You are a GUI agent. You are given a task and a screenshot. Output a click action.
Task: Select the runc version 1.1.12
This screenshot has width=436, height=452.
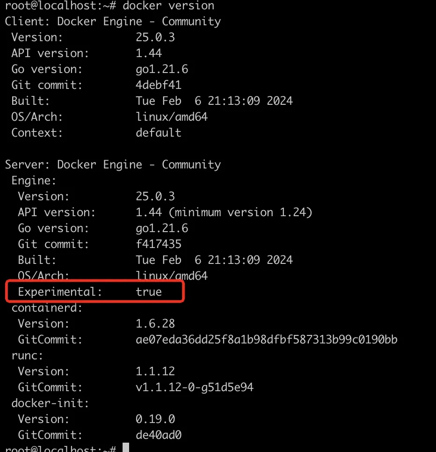point(155,372)
